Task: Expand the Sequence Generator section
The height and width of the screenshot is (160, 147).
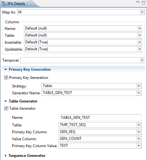Action: pos(6,156)
